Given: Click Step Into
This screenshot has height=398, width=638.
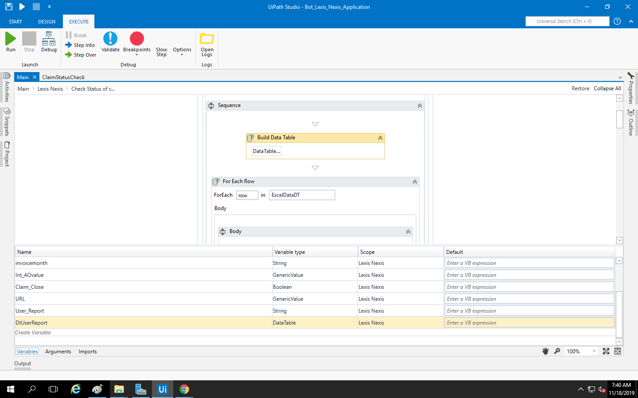Looking at the screenshot, I should coord(80,45).
